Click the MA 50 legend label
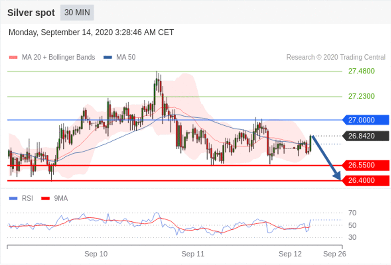Image resolution: width=391 pixels, height=265 pixels. 126,57
